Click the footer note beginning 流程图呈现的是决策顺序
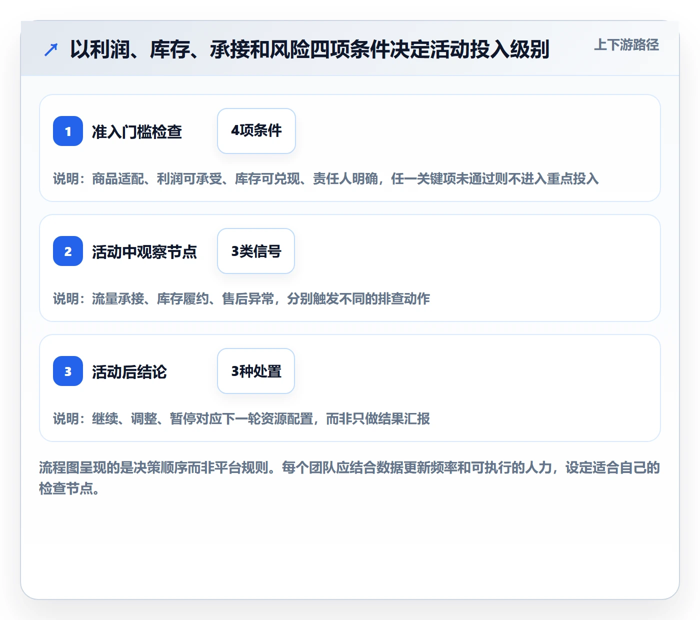 349,478
